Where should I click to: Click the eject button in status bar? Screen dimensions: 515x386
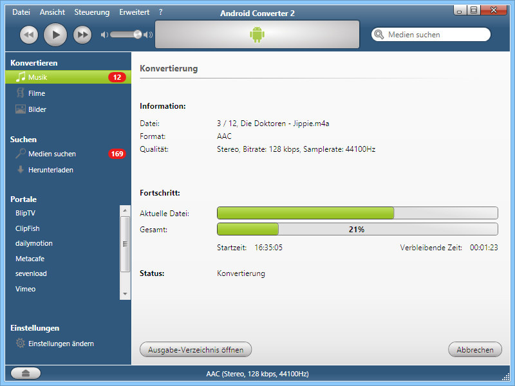(x=26, y=373)
